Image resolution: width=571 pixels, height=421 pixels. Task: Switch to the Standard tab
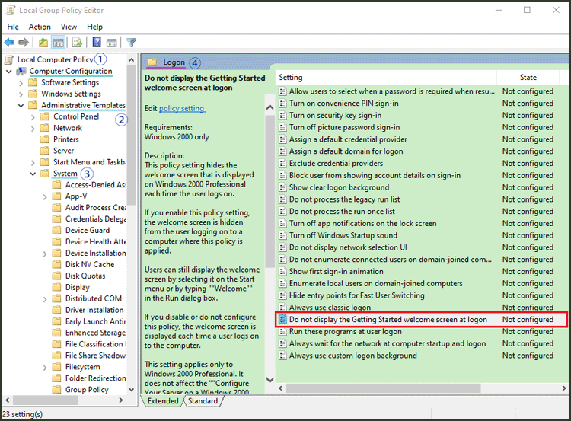(203, 401)
